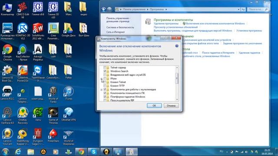Click Установка программы link
The height and width of the screenshot is (156, 278).
[249, 31]
